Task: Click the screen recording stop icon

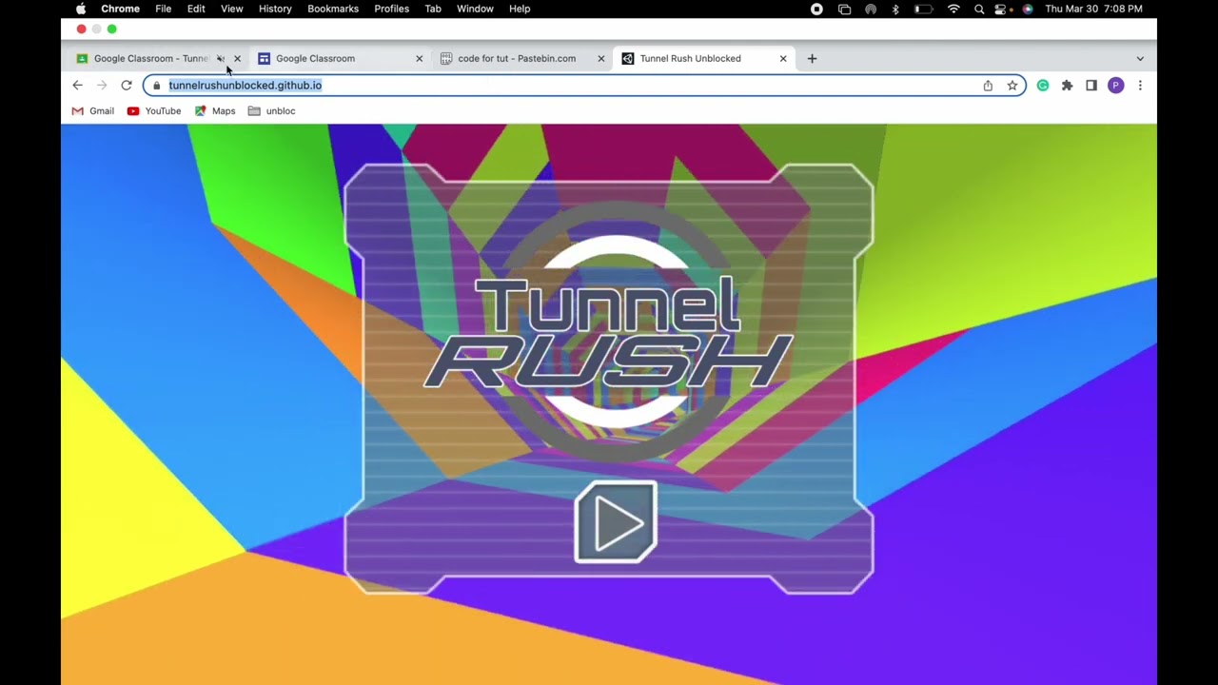Action: (816, 9)
